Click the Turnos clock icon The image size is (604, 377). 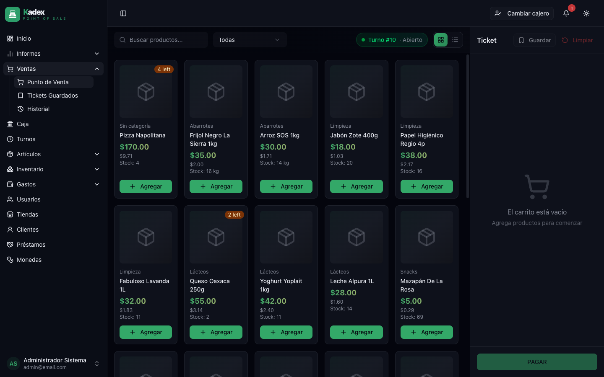click(x=10, y=139)
